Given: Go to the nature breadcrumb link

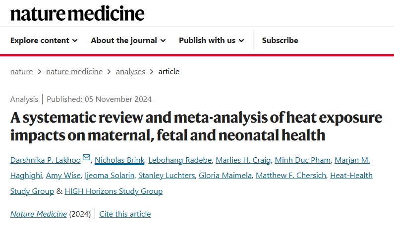Looking at the screenshot, I should pos(21,72).
